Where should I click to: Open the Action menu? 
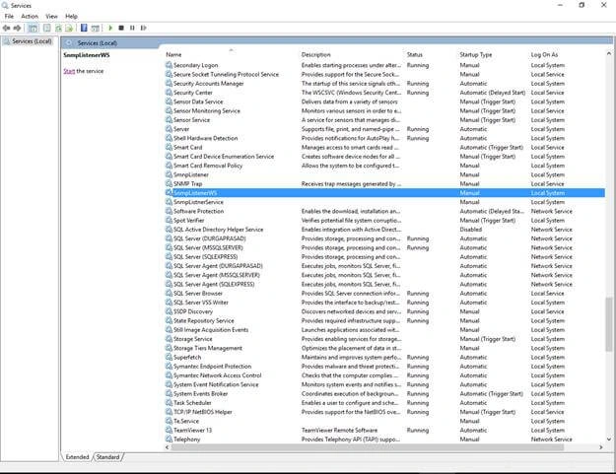click(x=30, y=17)
